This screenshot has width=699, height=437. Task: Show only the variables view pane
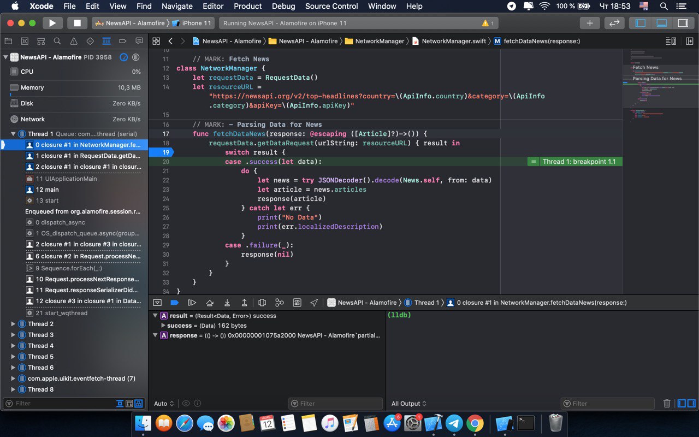[x=682, y=404]
